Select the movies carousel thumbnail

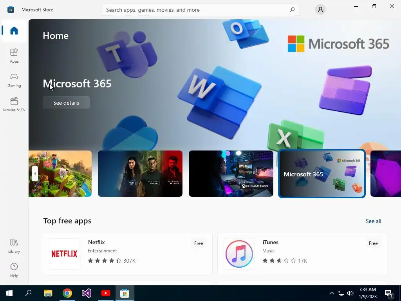pyautogui.click(x=140, y=174)
